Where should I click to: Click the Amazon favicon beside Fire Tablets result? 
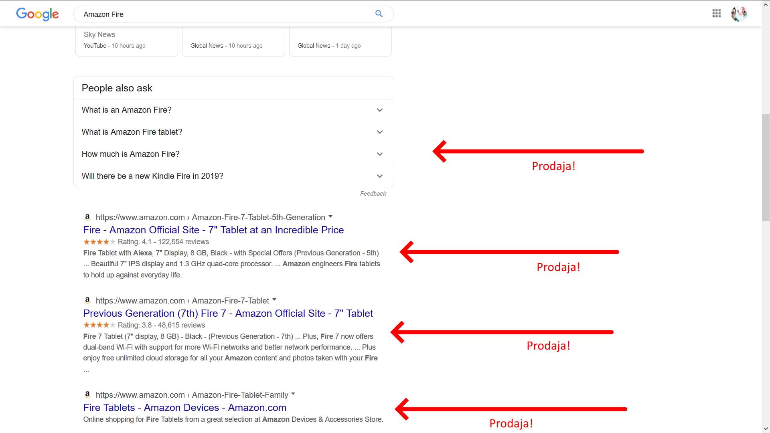click(87, 395)
